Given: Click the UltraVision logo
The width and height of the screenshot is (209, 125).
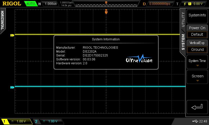Looking at the screenshot, I should [x=139, y=59].
